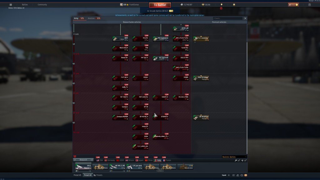Open the mail envelope icon
Image resolution: width=320 pixels, height=180 pixels.
click(x=246, y=175)
